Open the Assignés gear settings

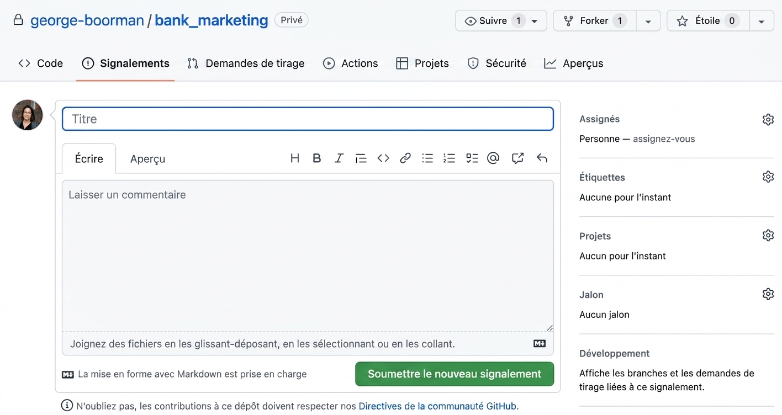[x=768, y=119]
